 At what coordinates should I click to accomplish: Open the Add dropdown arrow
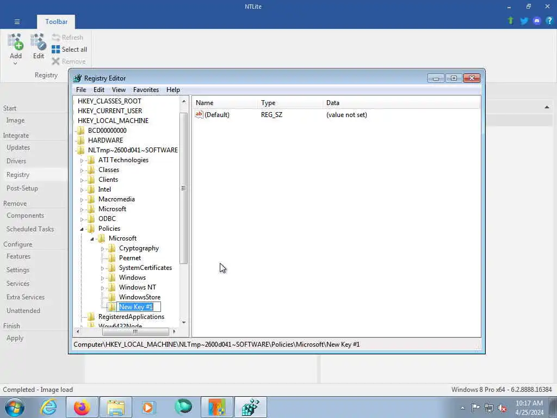click(15, 64)
